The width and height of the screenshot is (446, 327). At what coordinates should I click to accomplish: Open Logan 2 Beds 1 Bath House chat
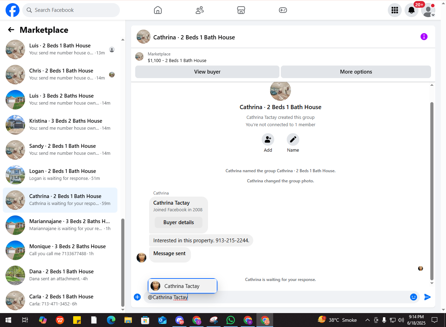(60, 175)
